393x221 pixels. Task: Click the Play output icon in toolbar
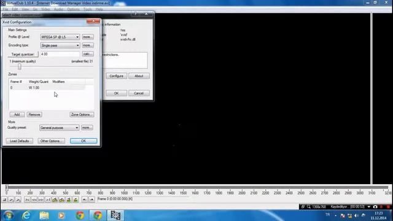tap(18, 200)
